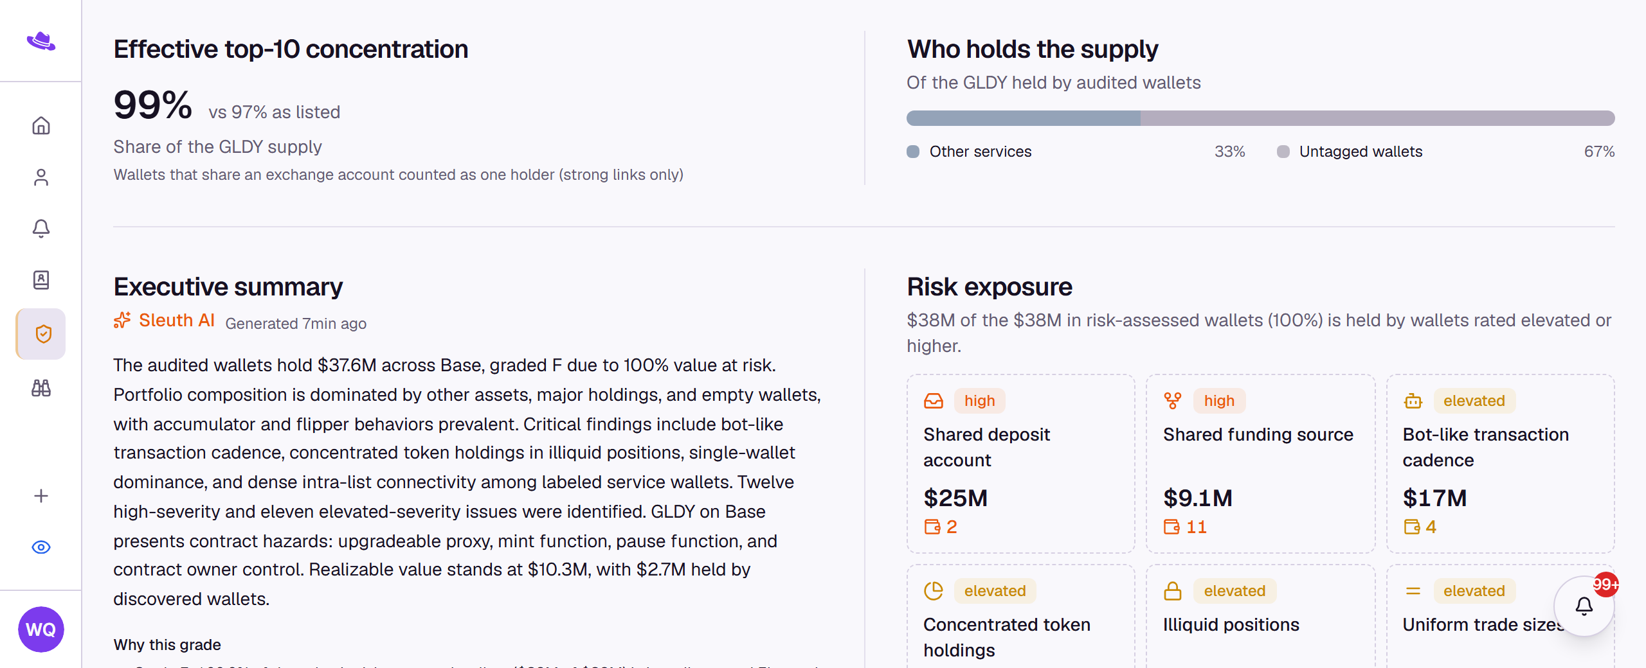1646x668 pixels.
Task: Toggle the eye visibility icon
Action: click(x=41, y=547)
